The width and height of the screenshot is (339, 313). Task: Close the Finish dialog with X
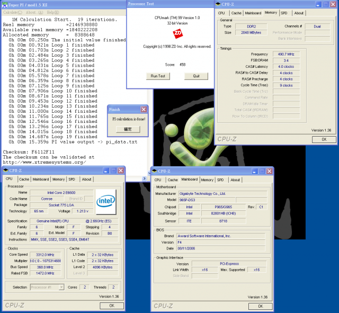[x=144, y=110]
